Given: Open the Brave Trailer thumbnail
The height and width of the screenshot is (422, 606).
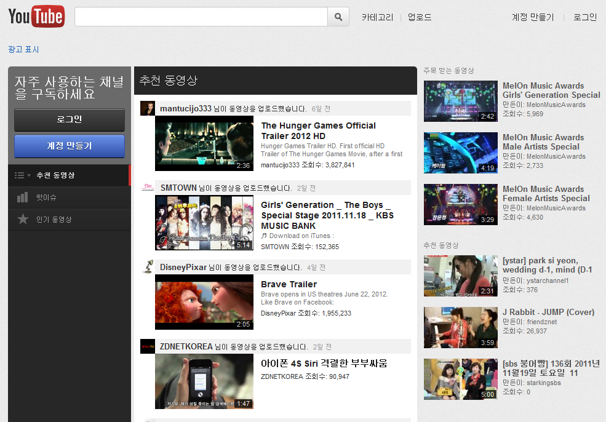Looking at the screenshot, I should point(204,302).
